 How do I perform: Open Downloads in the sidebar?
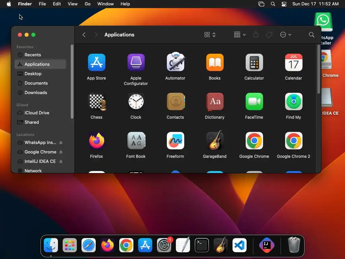(x=40, y=93)
